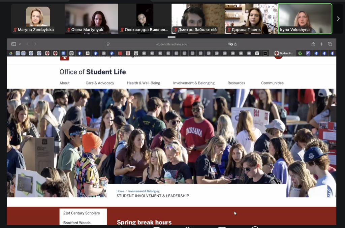Select the Involvement & Belonging menu
The width and height of the screenshot is (345, 228).
(x=194, y=83)
